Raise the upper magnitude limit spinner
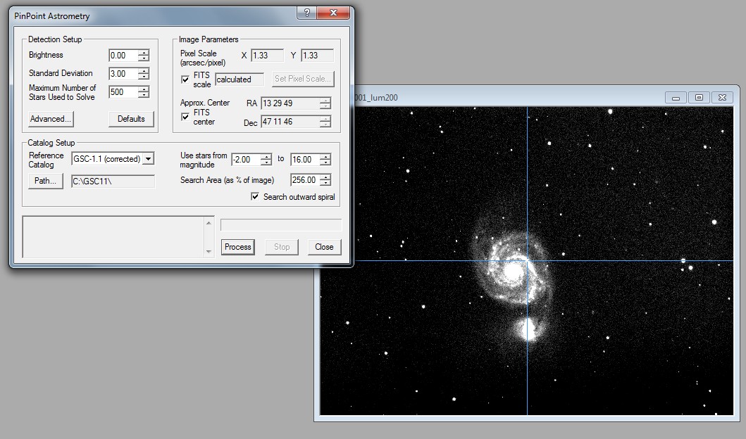The image size is (746, 439). coord(325,156)
